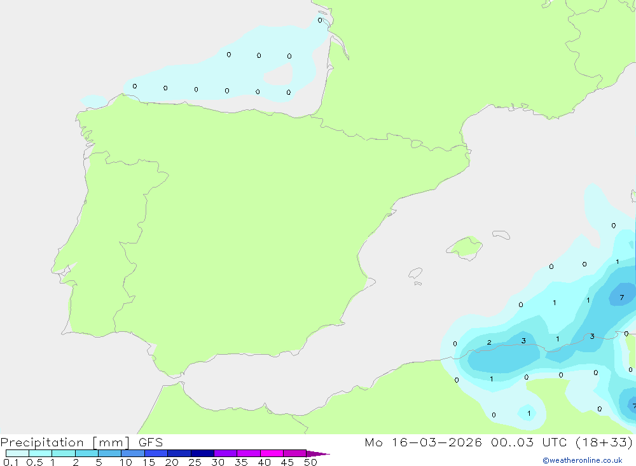Click the '7' value beside the '1' readings

click(622, 298)
